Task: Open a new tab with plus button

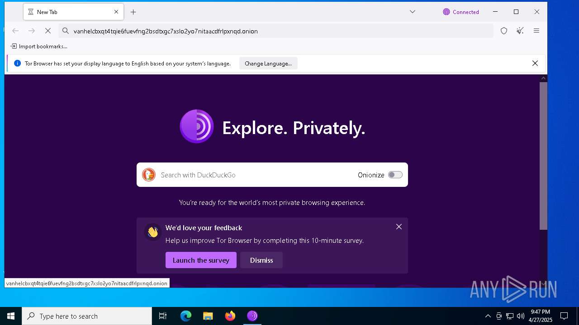Action: click(x=133, y=12)
